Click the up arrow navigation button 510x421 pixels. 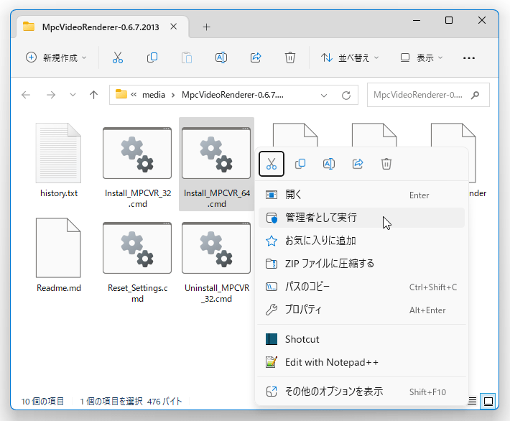pos(93,95)
